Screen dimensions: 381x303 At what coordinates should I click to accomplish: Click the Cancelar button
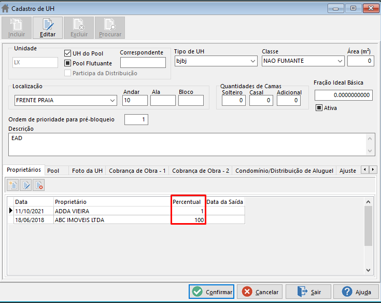[x=260, y=292]
